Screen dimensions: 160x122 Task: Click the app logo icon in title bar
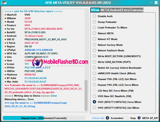click(x=4, y=3)
